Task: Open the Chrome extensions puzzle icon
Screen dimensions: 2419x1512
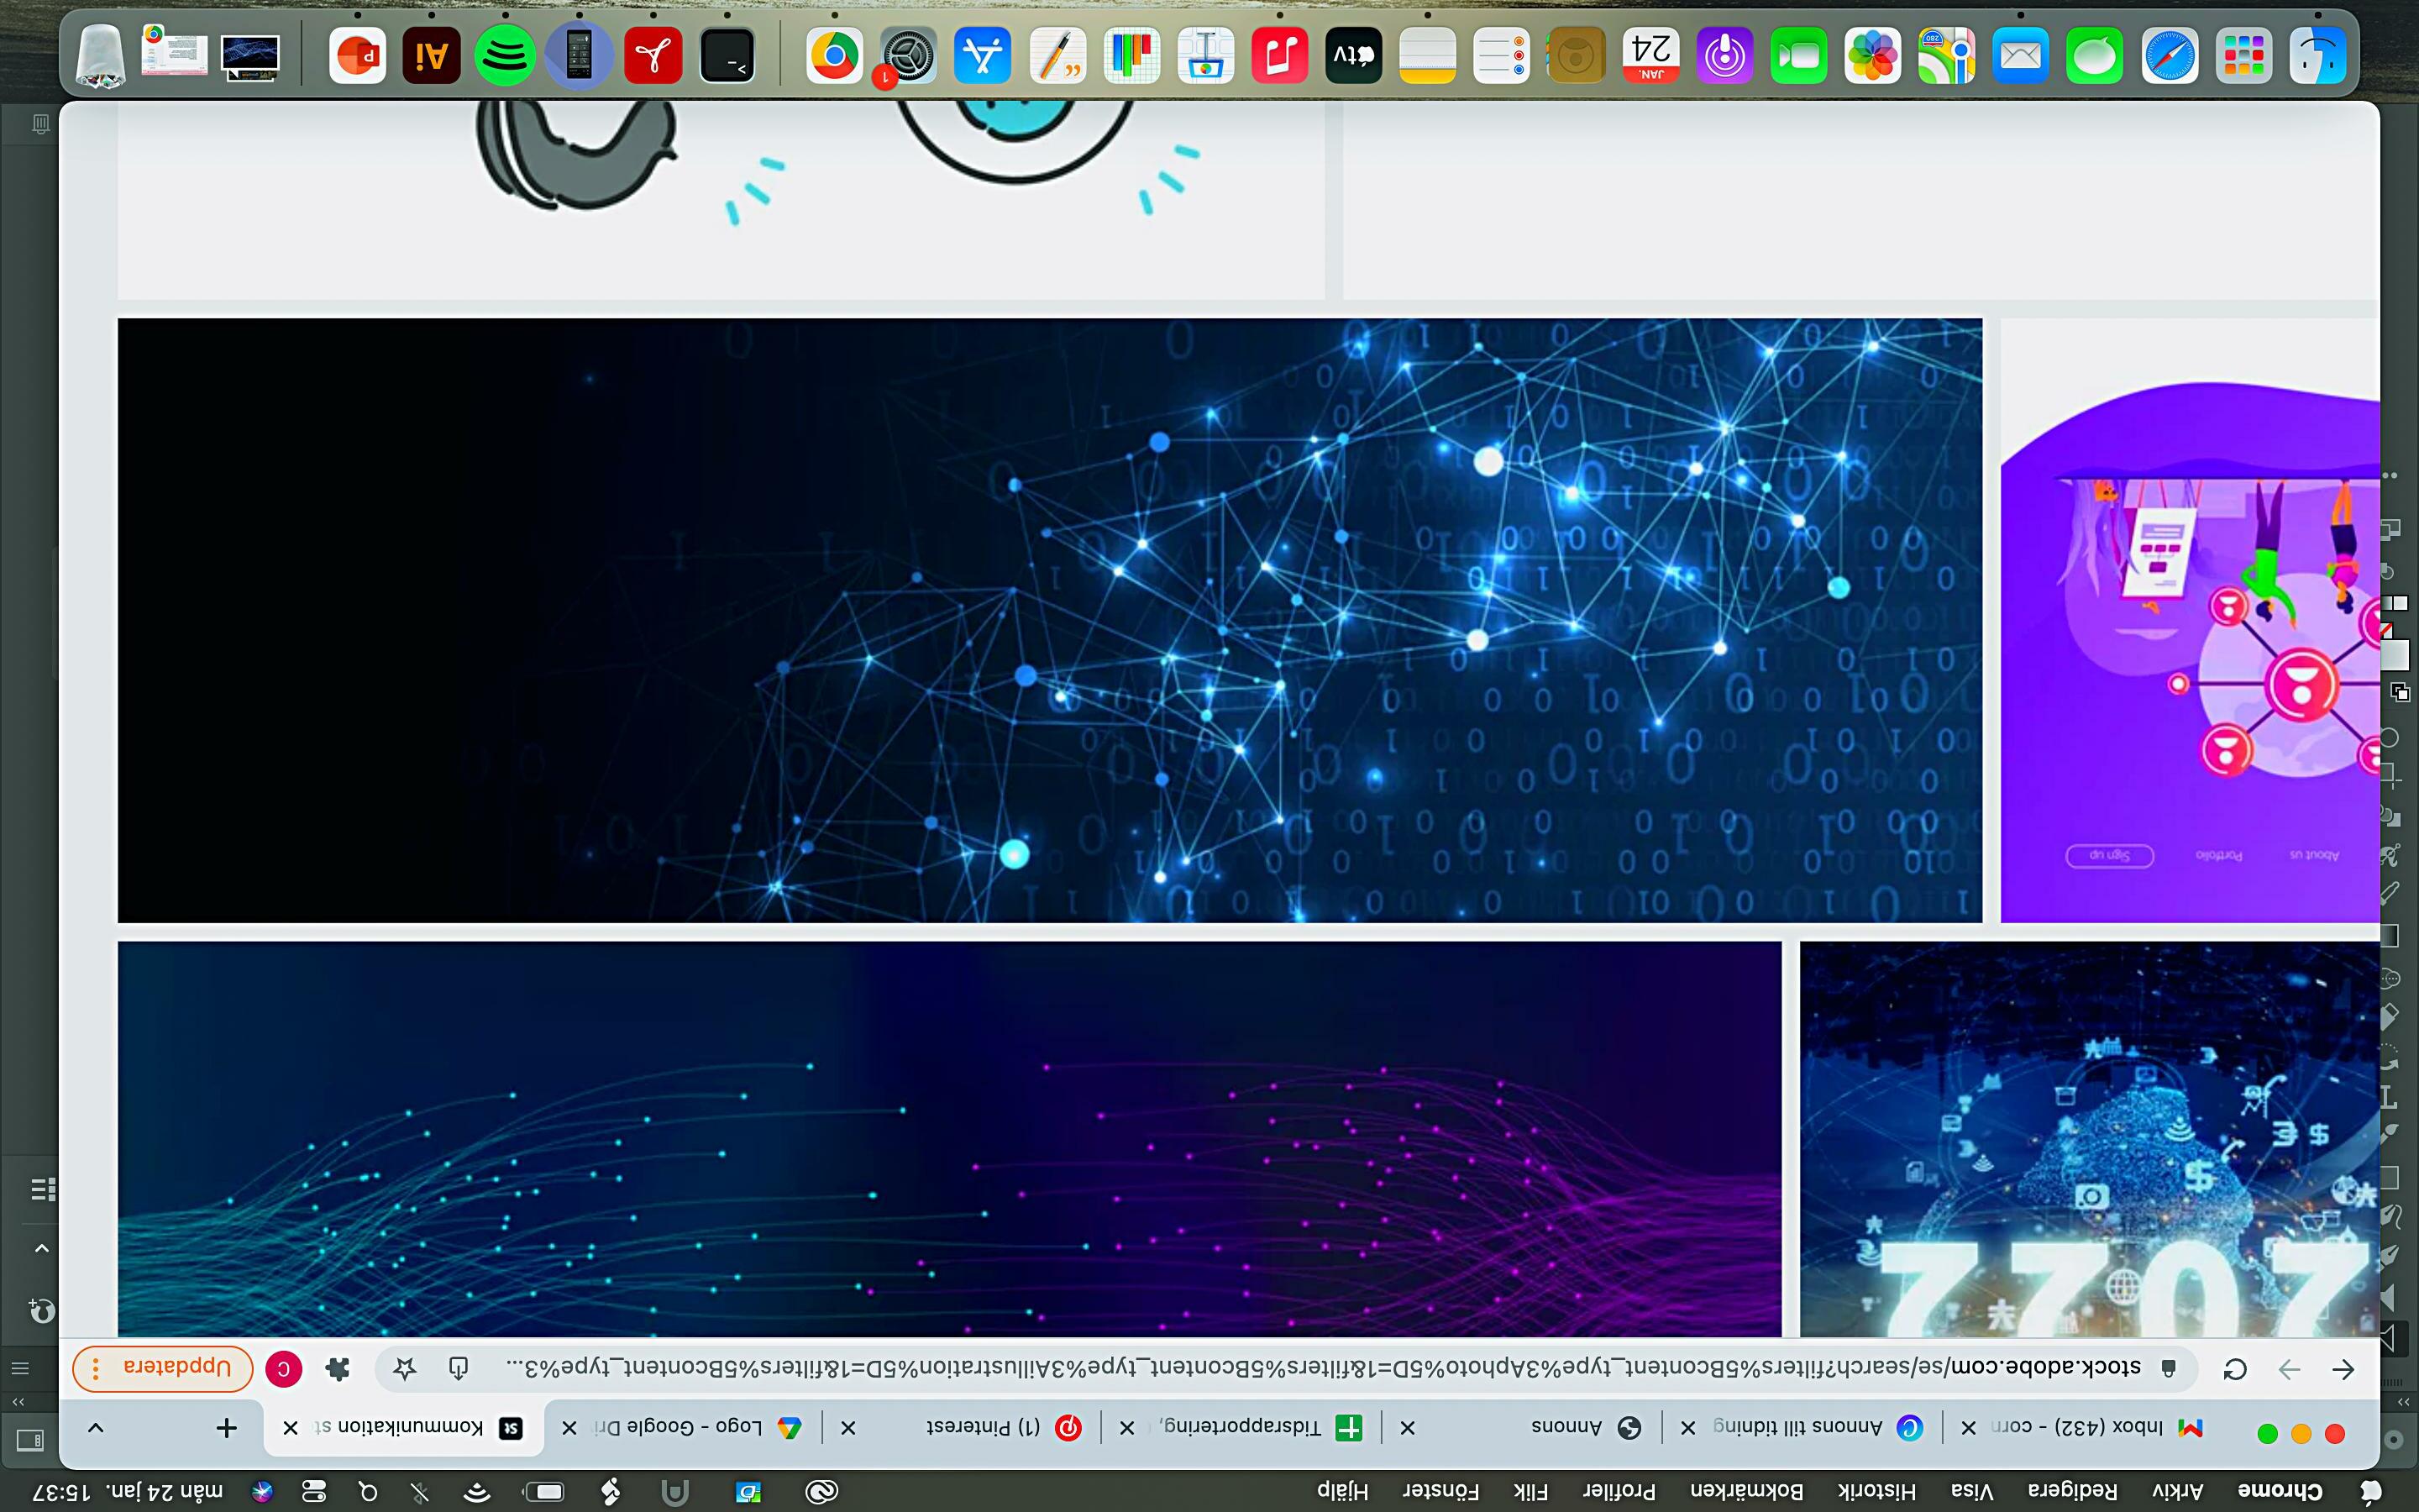Action: point(338,1369)
